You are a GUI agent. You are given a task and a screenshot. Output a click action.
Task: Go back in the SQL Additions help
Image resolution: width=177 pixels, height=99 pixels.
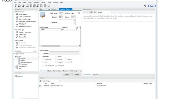(x=84, y=12)
